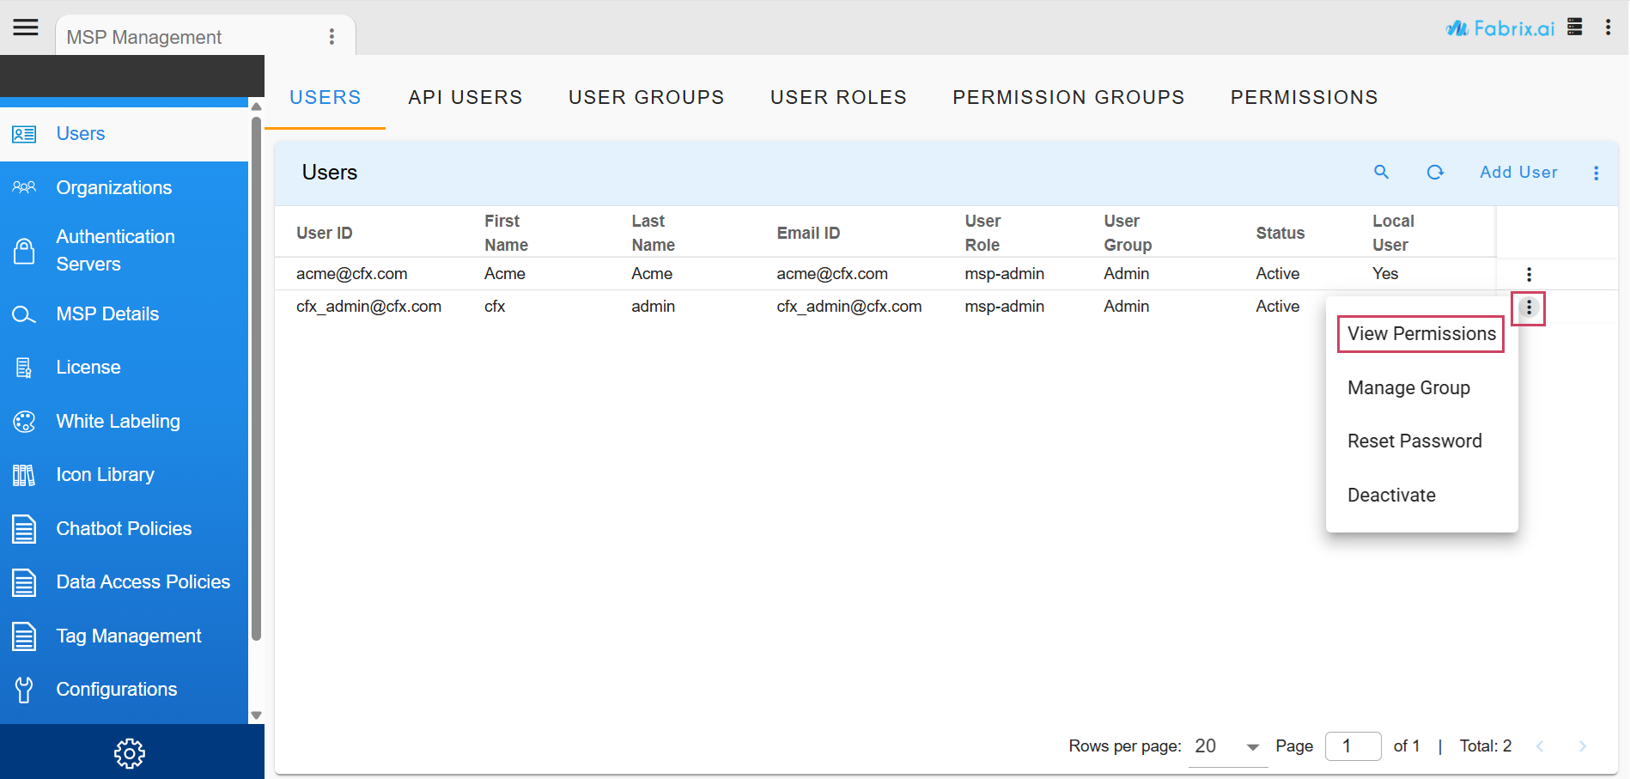
Task: Open the Rows per page dropdown
Action: (x=1226, y=746)
